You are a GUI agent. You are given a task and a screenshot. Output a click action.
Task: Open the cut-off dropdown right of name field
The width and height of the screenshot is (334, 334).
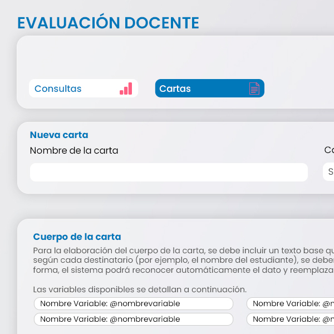point(328,172)
